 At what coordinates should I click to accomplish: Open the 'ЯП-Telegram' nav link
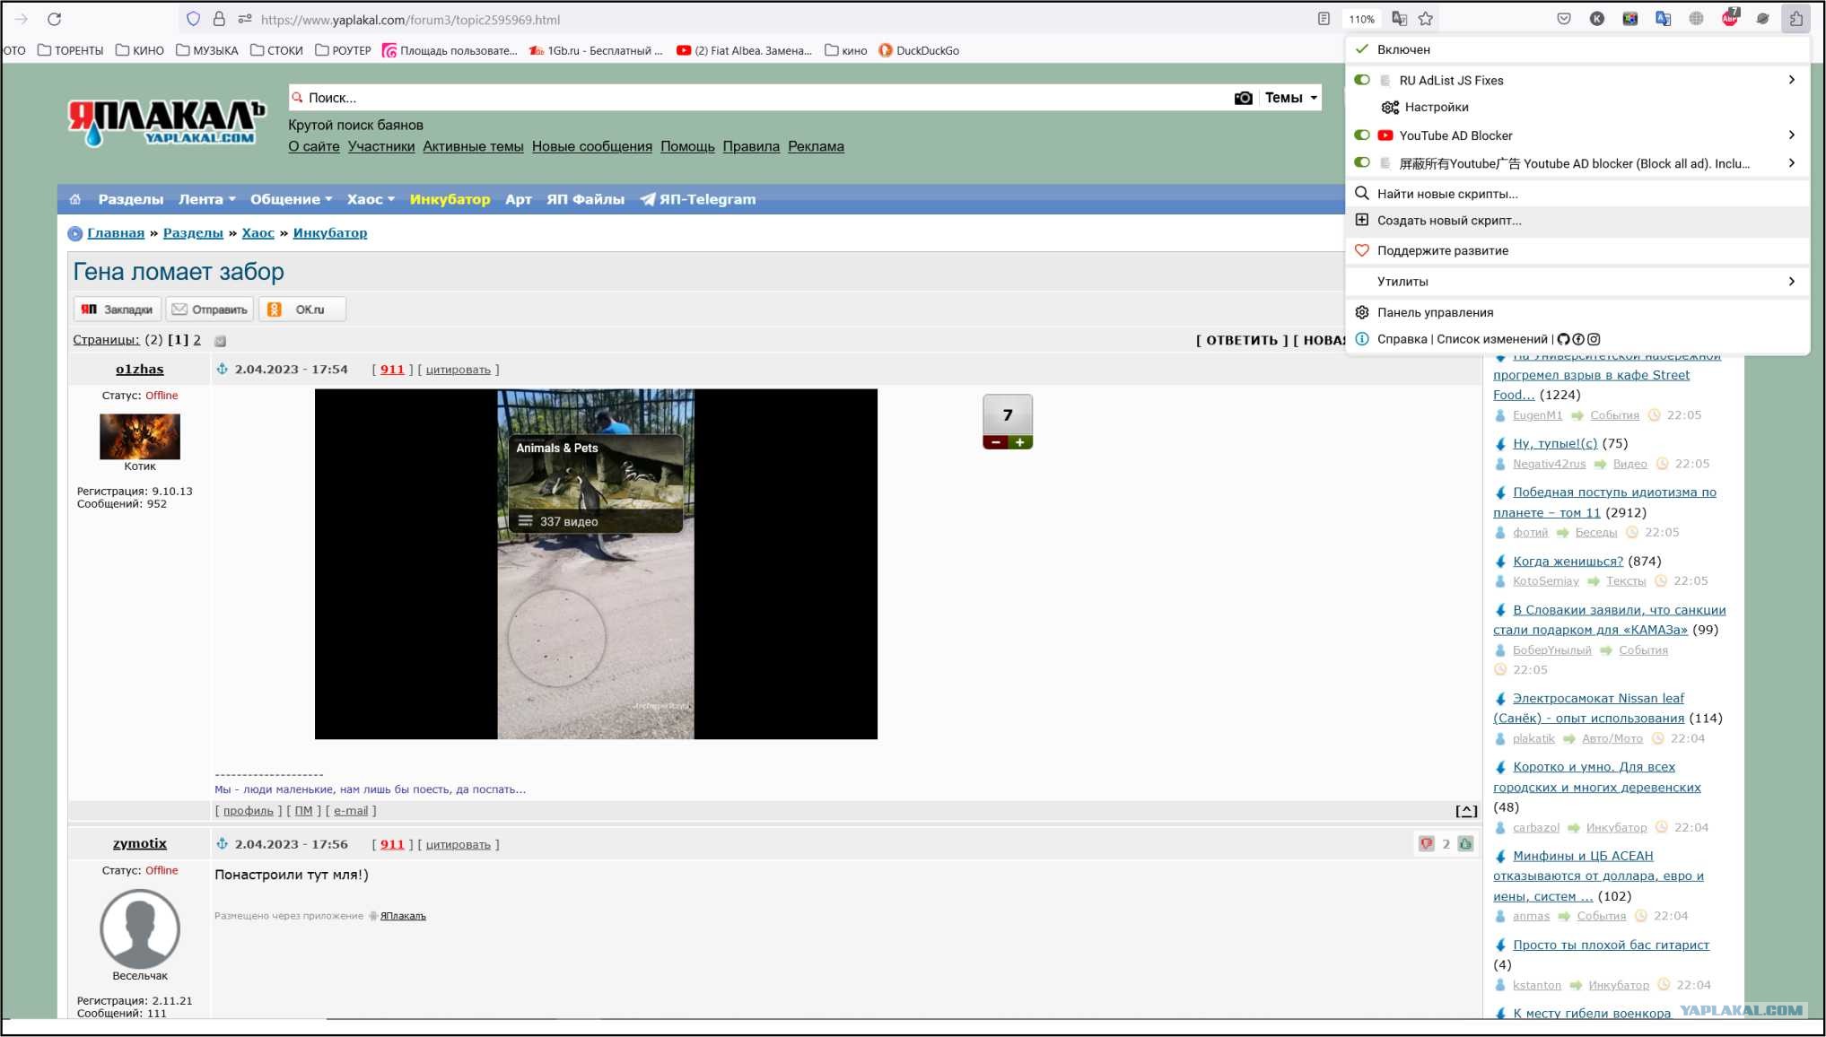(698, 199)
